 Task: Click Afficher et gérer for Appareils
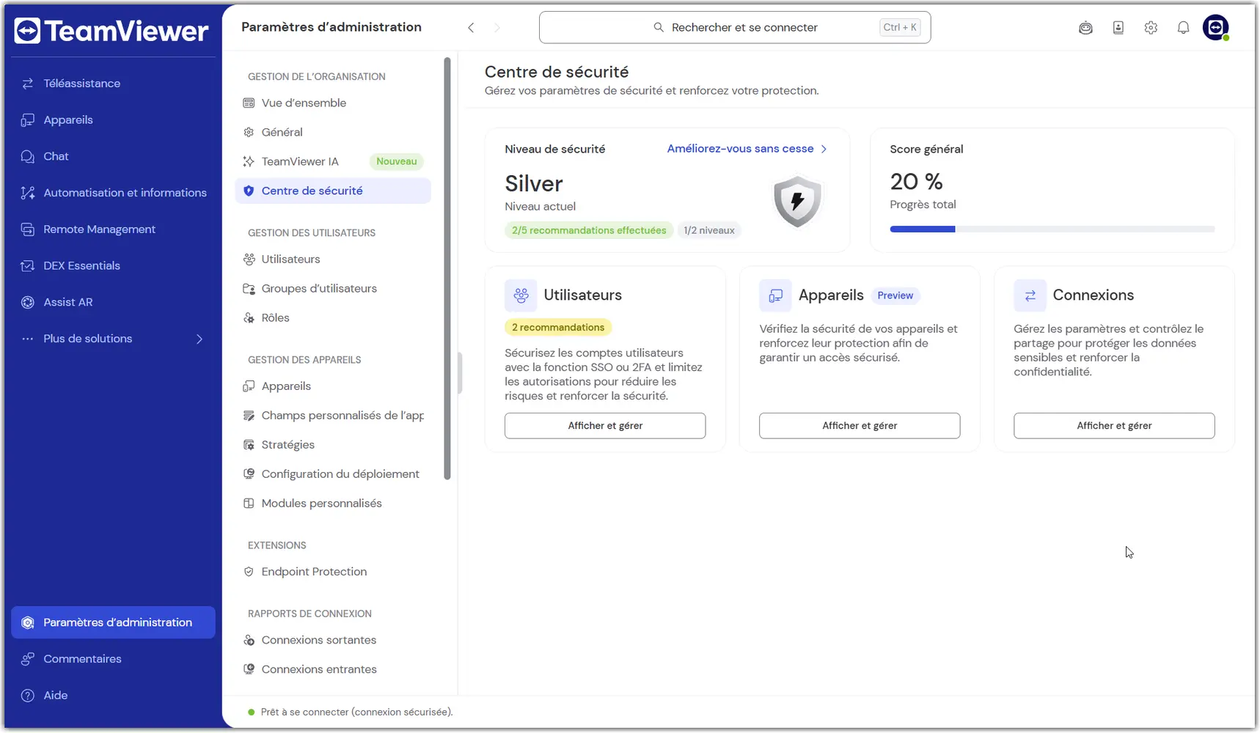click(860, 426)
